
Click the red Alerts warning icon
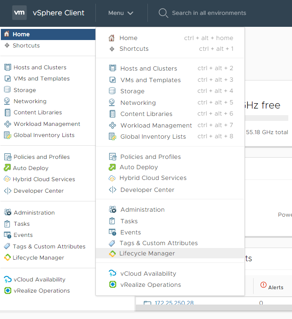(x=263, y=285)
